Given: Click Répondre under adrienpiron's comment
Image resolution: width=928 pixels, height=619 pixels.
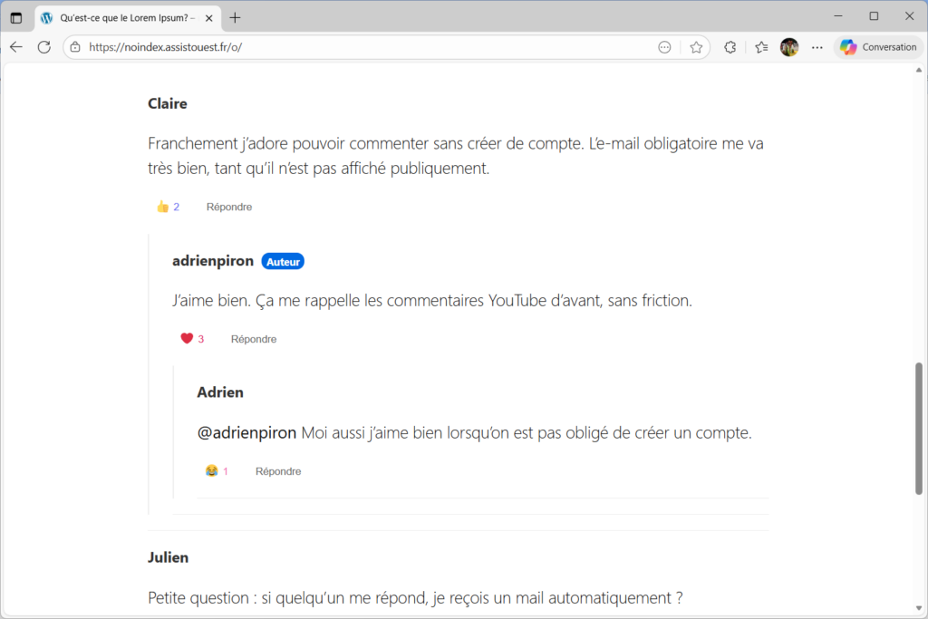Looking at the screenshot, I should (x=254, y=339).
